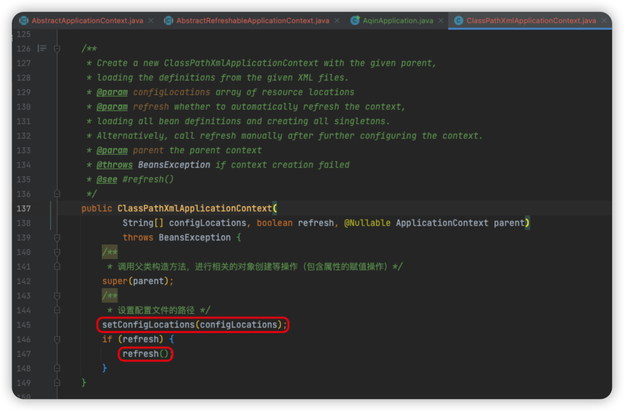Click the first @param Javadoc tag link
This screenshot has height=411, width=624.
112,92
